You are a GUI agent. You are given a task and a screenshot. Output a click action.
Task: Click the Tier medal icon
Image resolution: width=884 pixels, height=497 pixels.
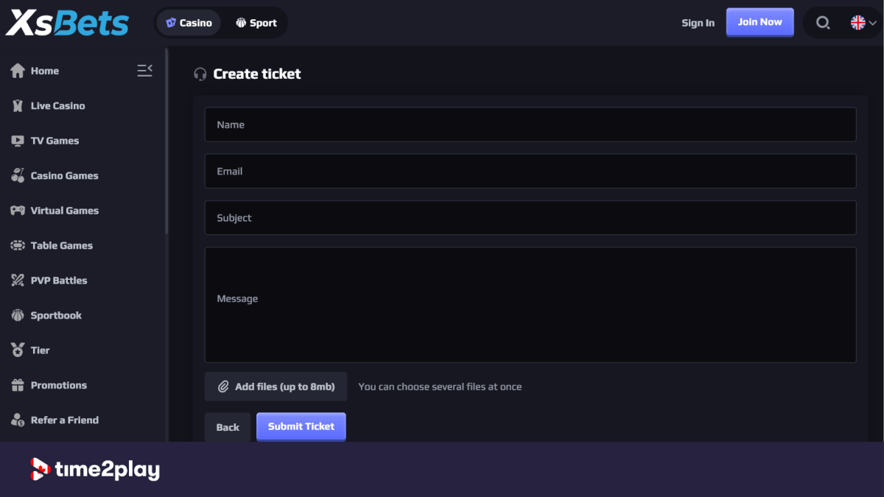coord(18,350)
